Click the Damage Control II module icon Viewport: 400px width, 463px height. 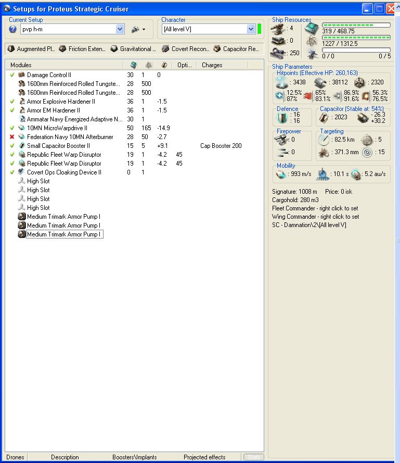point(21,74)
